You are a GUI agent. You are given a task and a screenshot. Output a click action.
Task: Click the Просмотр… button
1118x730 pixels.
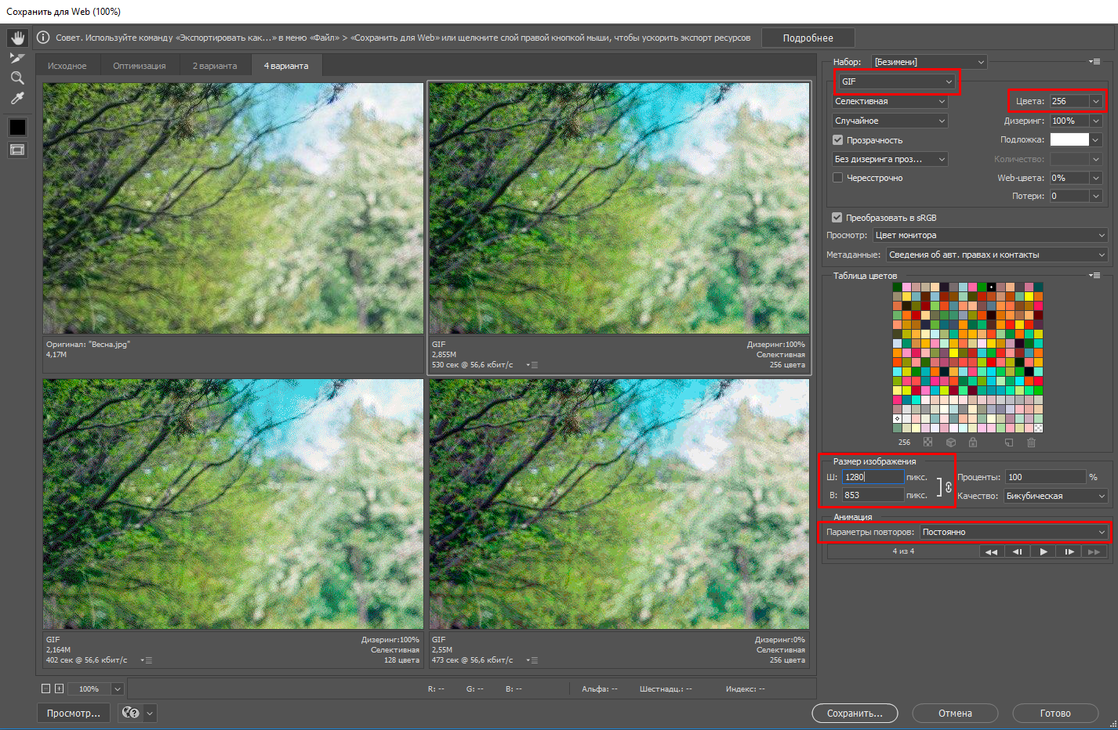point(74,713)
